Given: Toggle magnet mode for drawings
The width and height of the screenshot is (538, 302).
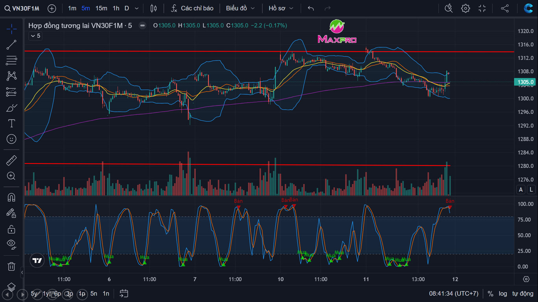Looking at the screenshot, I should click(x=11, y=197).
